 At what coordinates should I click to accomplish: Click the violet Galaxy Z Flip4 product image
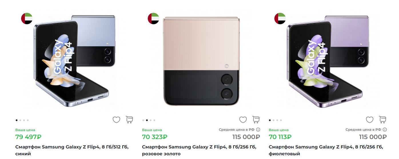point(327,61)
